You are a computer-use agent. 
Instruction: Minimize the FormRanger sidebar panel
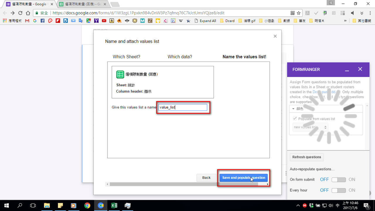tap(347, 69)
